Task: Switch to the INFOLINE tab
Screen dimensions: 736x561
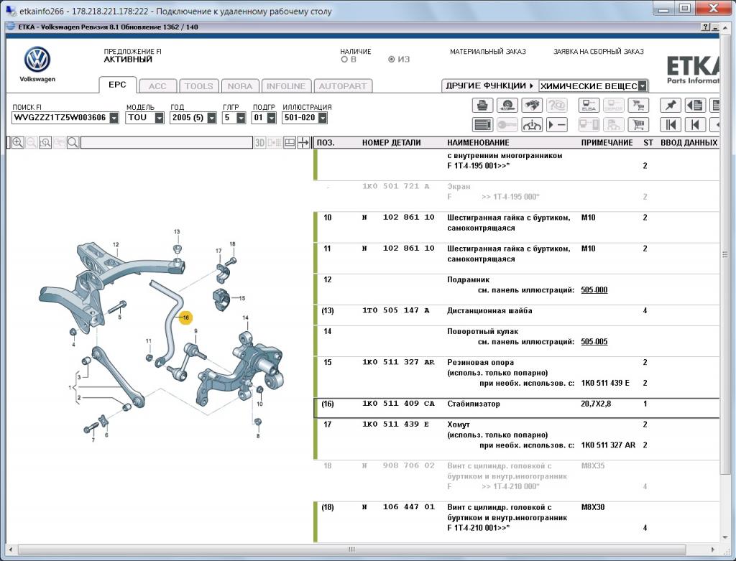Action: (x=286, y=86)
